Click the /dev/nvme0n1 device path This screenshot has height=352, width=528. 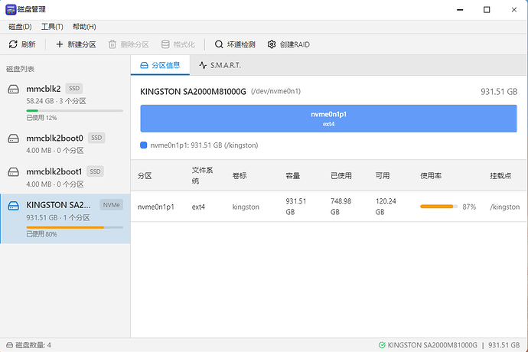point(275,91)
